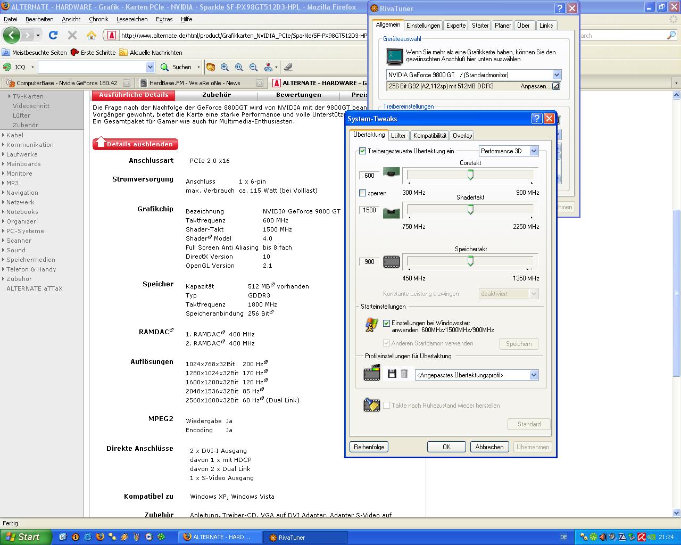Click the eraser highlight icon in ICQ toolbar
The image size is (681, 545).
pos(288,67)
